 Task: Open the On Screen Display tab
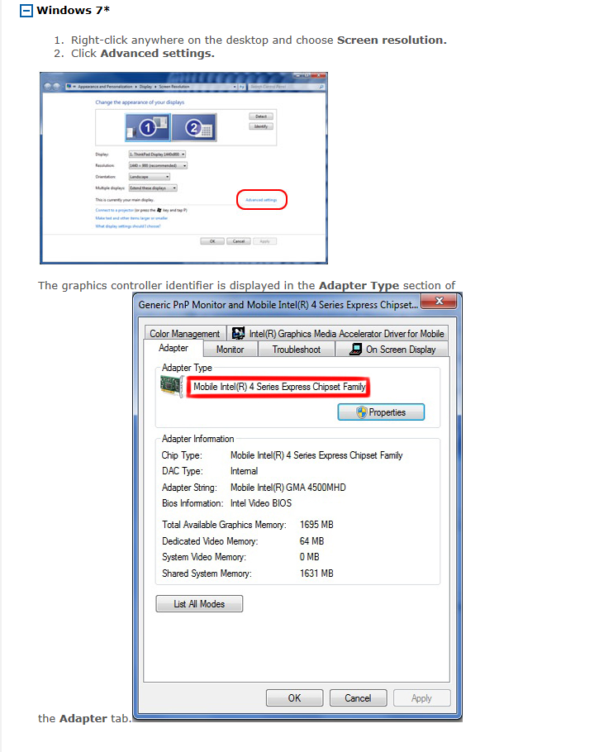(x=392, y=350)
